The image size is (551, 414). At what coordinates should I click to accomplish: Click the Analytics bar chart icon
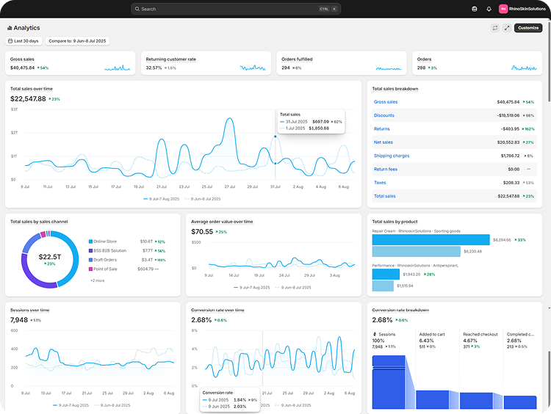10,28
